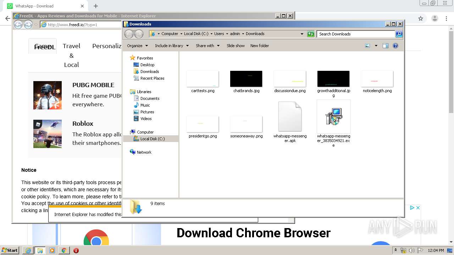Open Desktop in Favorites sidebar

click(x=147, y=65)
